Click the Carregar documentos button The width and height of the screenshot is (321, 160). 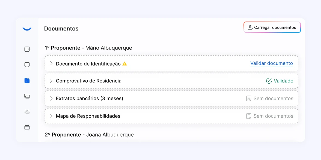pyautogui.click(x=272, y=27)
